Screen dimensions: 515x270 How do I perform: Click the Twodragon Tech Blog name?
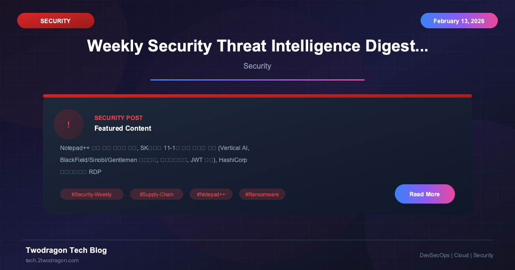66,250
